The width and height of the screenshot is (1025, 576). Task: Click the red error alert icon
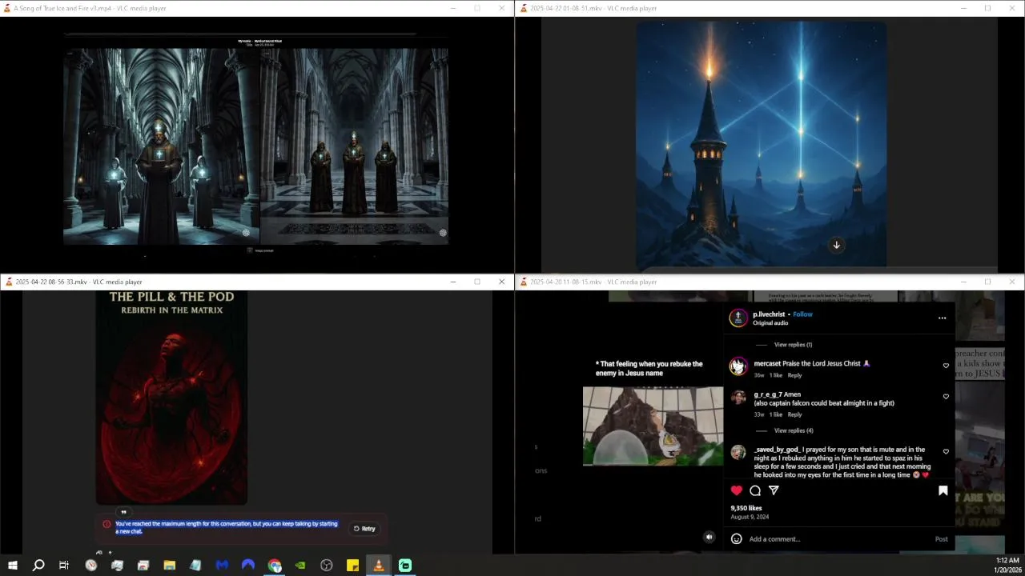click(107, 525)
